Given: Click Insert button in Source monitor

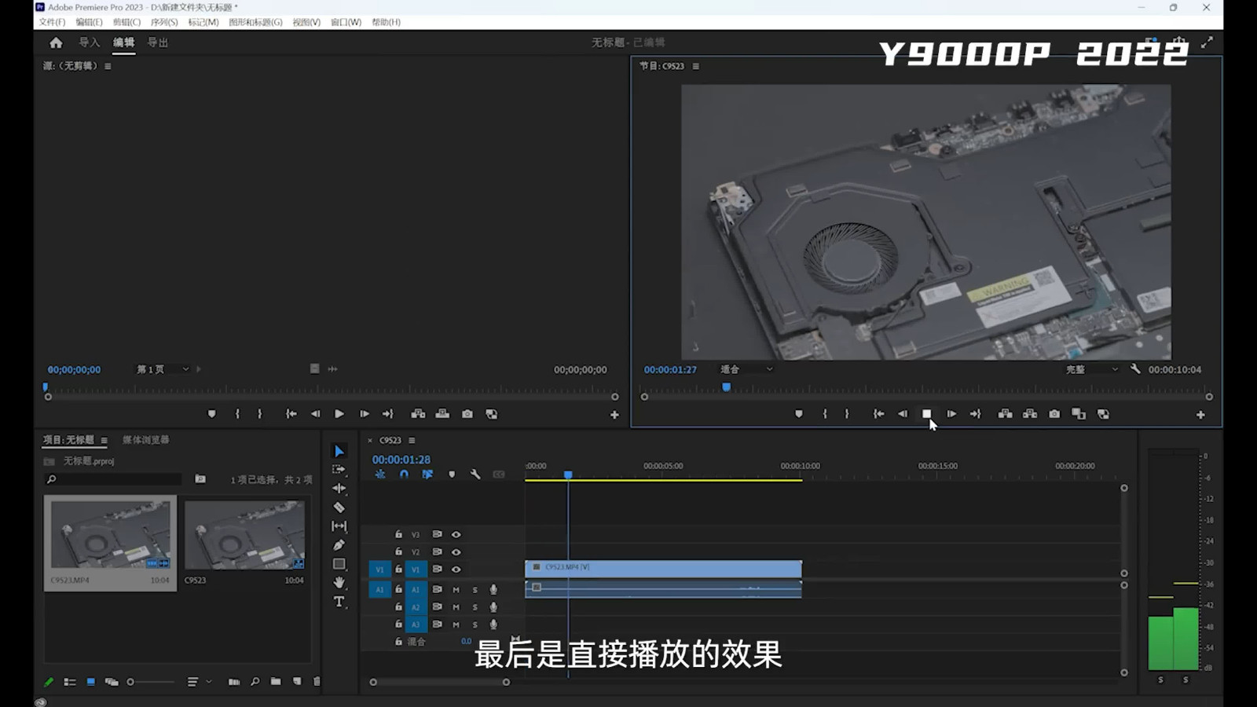Looking at the screenshot, I should (418, 414).
